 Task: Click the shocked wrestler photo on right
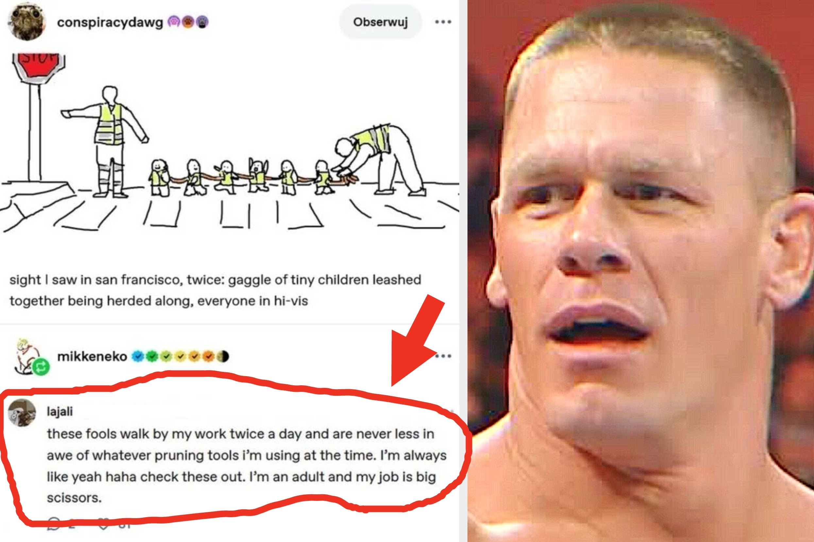click(x=641, y=271)
